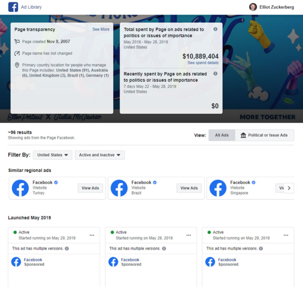Open Facebook page link in second ad
The image size is (303, 287).
coord(130,260)
